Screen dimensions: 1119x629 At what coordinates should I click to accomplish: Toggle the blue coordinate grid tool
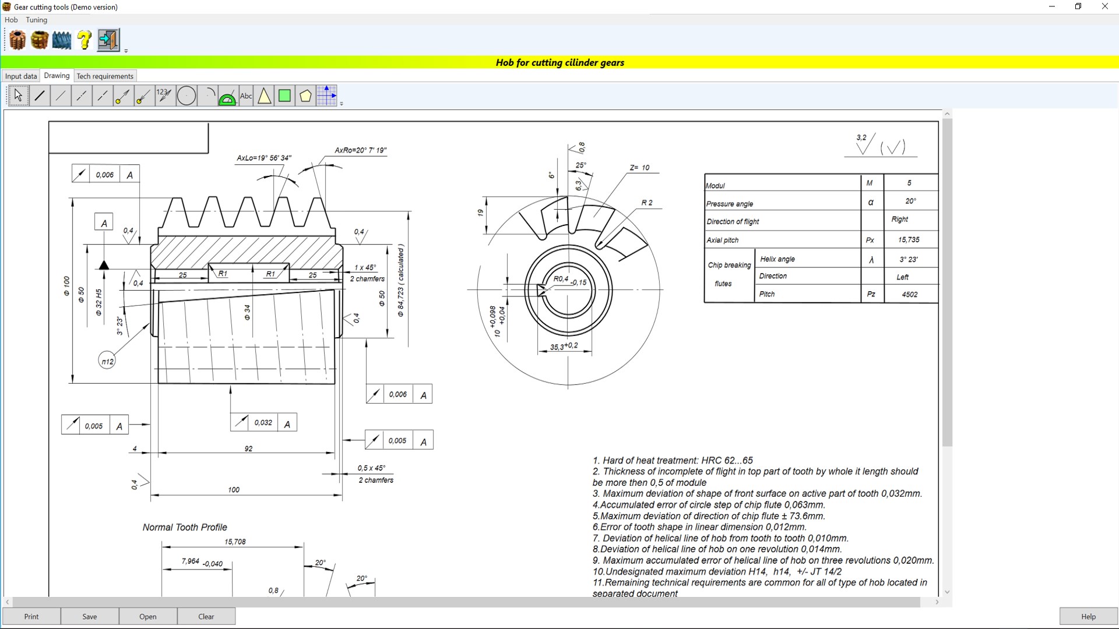click(x=326, y=96)
